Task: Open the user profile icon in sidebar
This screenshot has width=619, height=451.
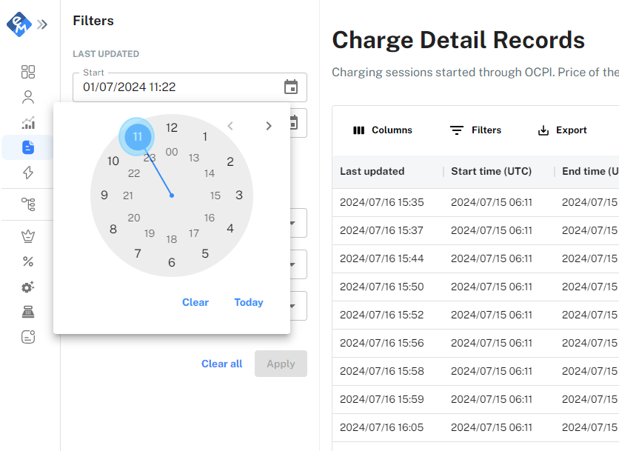Action: 28,97
